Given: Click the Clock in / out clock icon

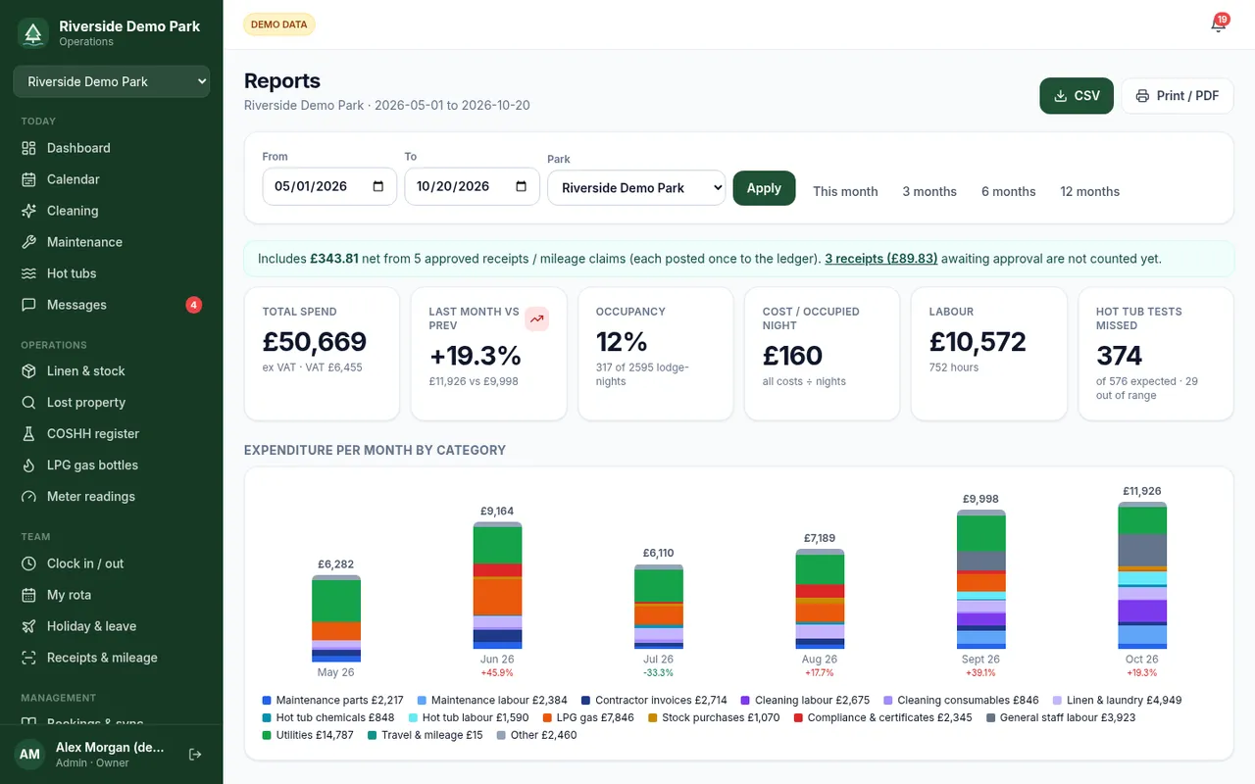Looking at the screenshot, I should [x=28, y=563].
